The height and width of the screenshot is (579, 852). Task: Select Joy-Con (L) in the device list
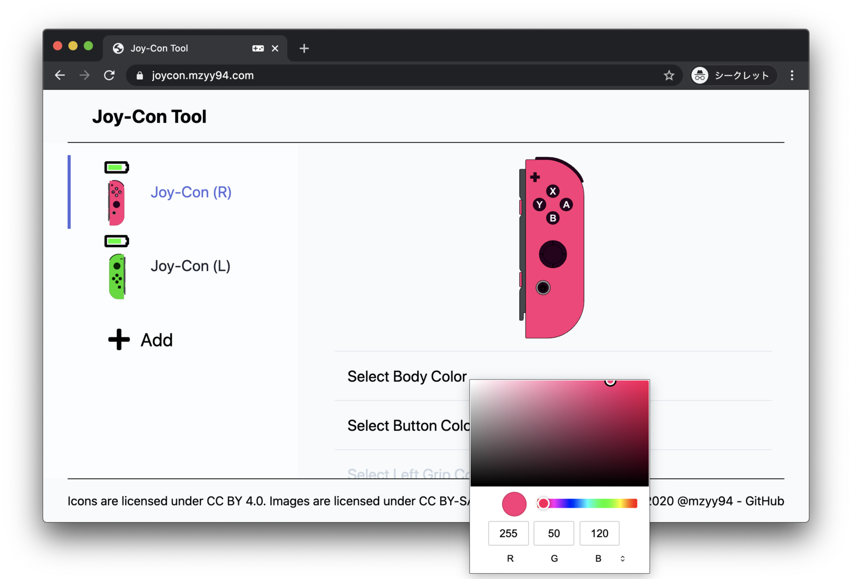tap(190, 266)
